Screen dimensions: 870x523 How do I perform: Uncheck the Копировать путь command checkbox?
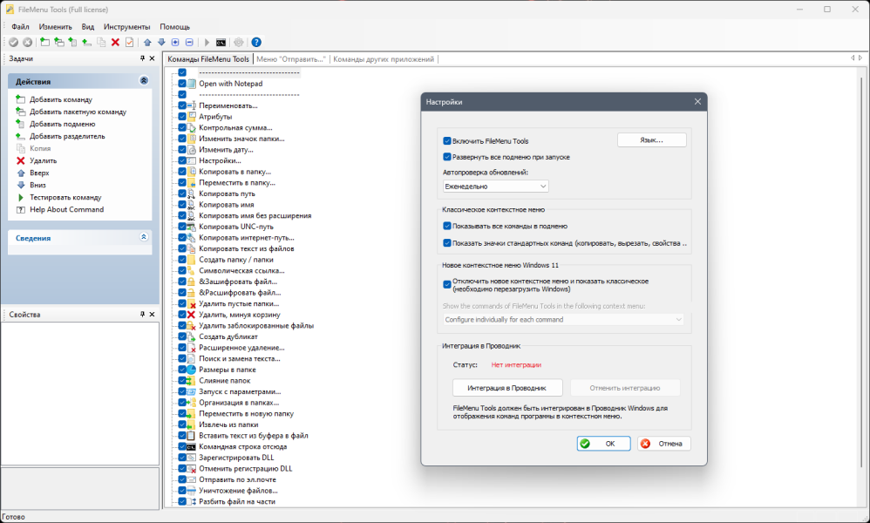click(x=182, y=194)
